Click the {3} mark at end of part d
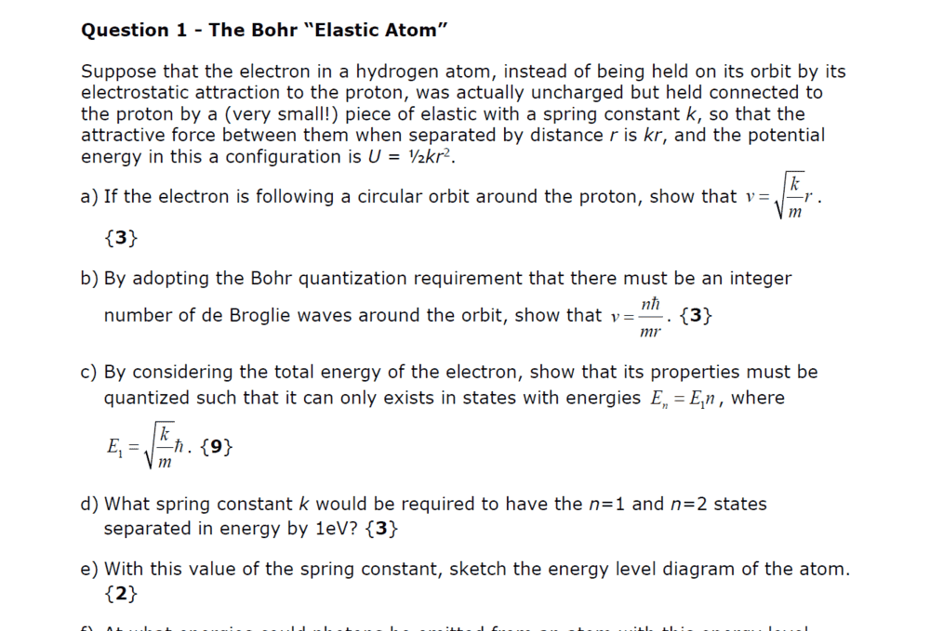This screenshot has height=631, width=930. (382, 529)
